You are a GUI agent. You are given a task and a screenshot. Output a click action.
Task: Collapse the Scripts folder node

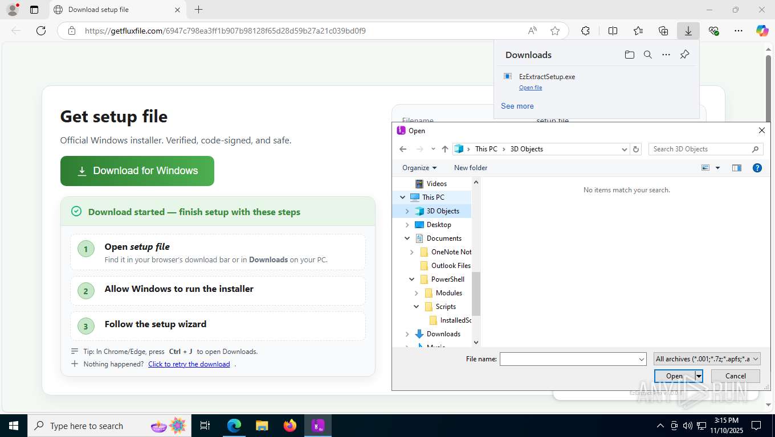pyautogui.click(x=416, y=307)
